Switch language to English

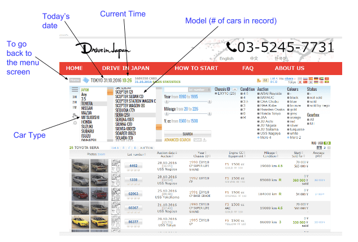tap(226, 59)
